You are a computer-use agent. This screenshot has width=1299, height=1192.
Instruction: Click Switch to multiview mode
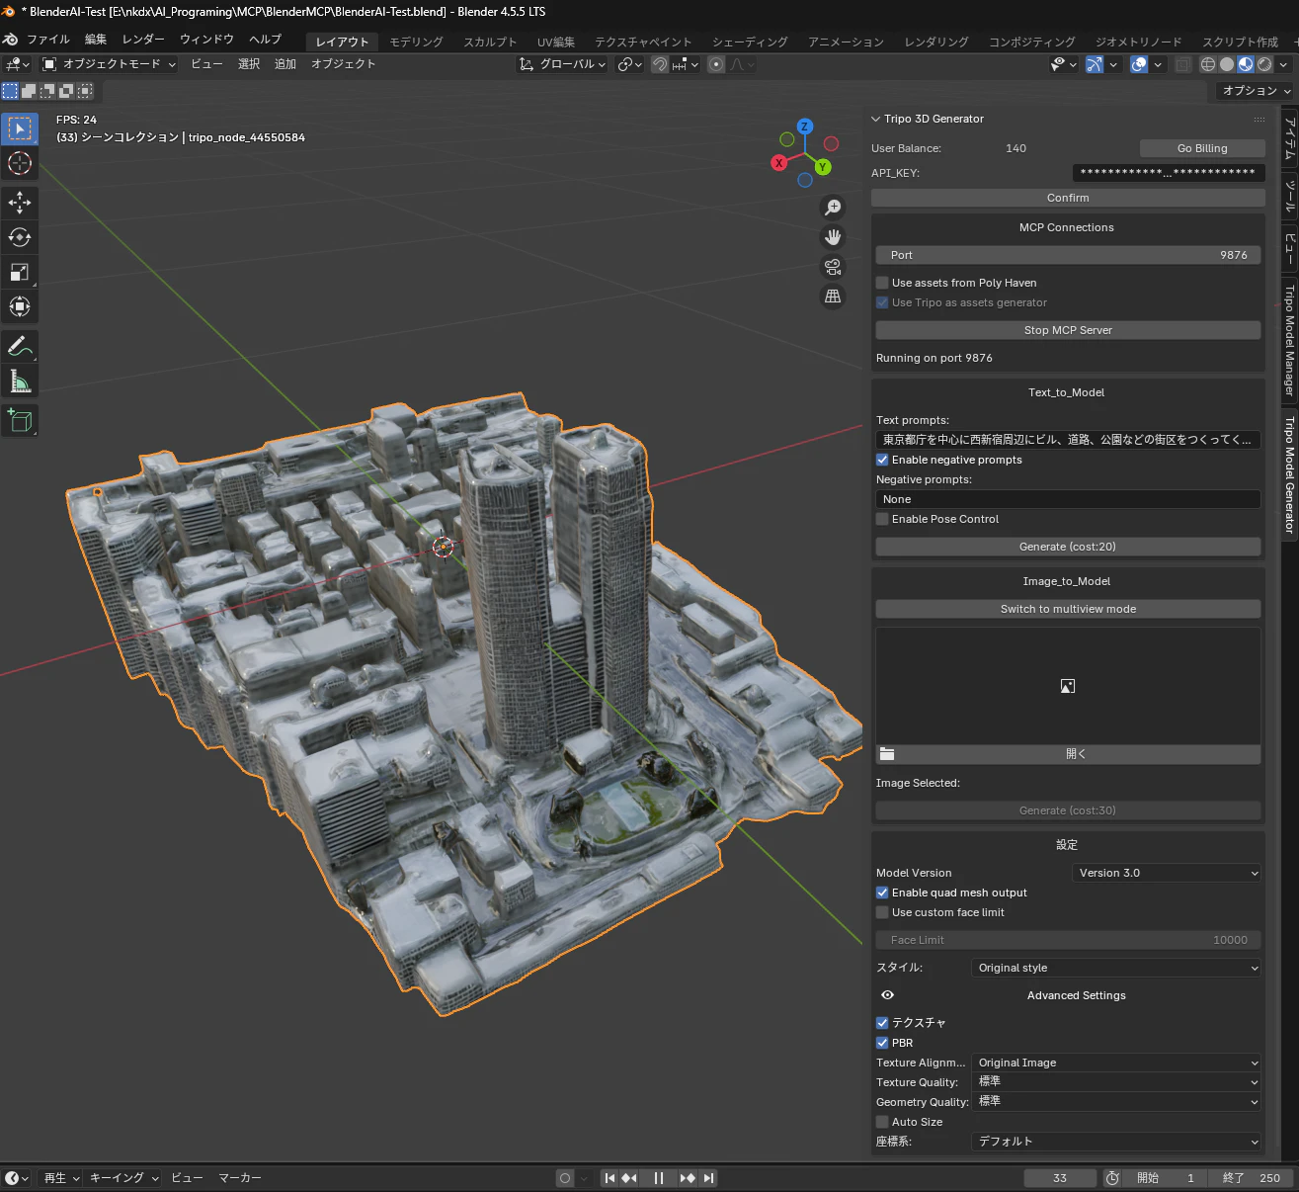tap(1068, 609)
